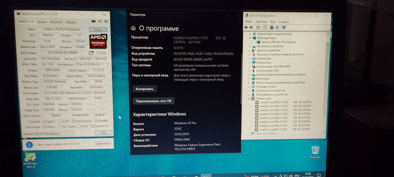The image size is (394, 177).
Task: Click the GPU-Z refresh icon
Action: (100, 22)
